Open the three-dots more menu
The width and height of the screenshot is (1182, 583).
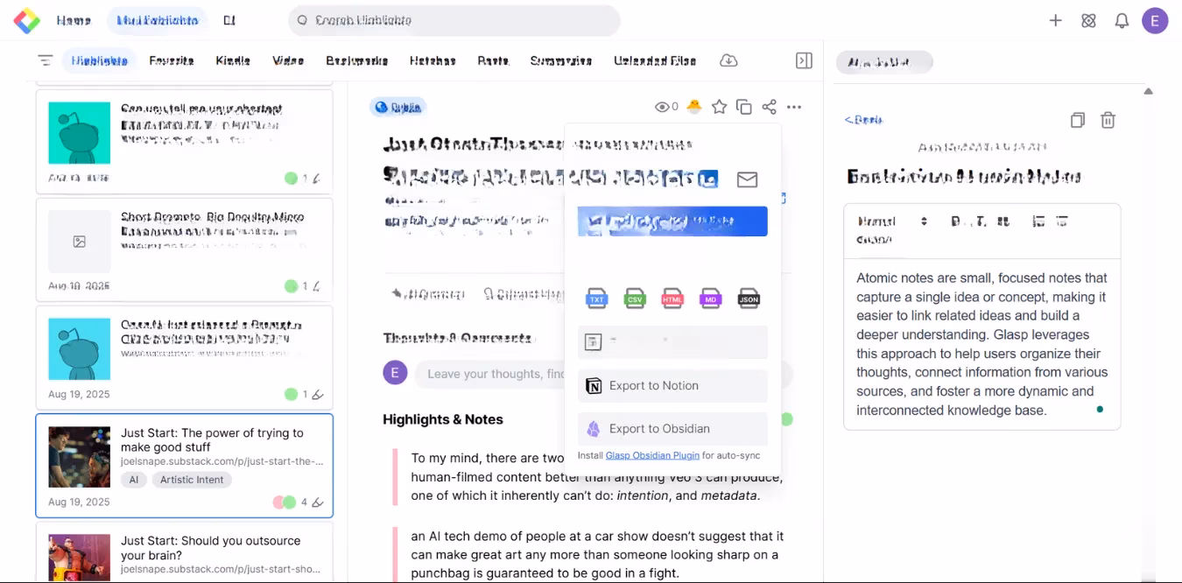[794, 107]
